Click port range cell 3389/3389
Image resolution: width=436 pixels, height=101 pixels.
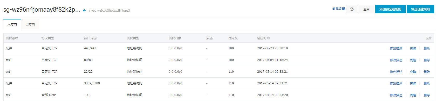[92, 83]
